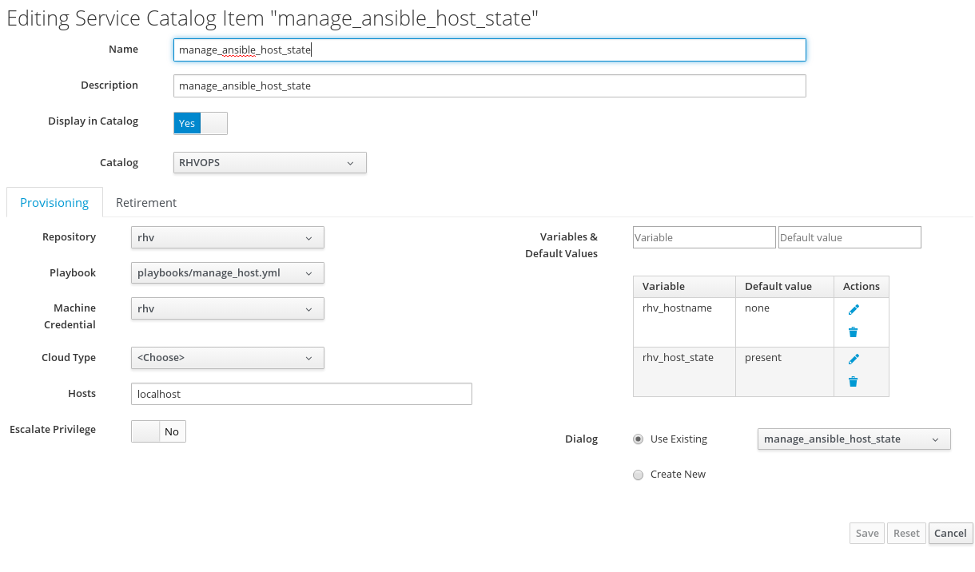Toggle the Escalate Privilege switch

pos(158,431)
